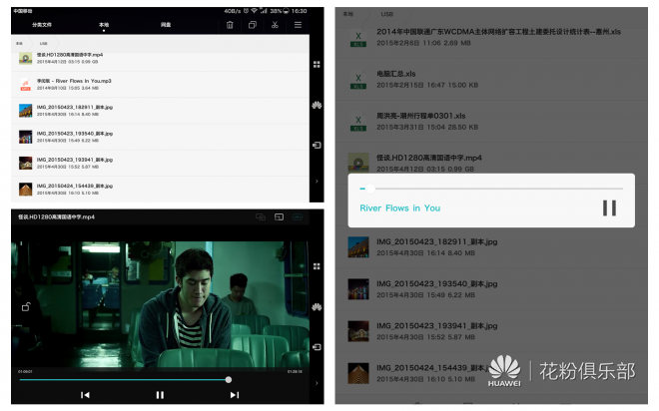Tap the 16:30 clock in status bar
This screenshot has width=659, height=411.
(x=300, y=11)
